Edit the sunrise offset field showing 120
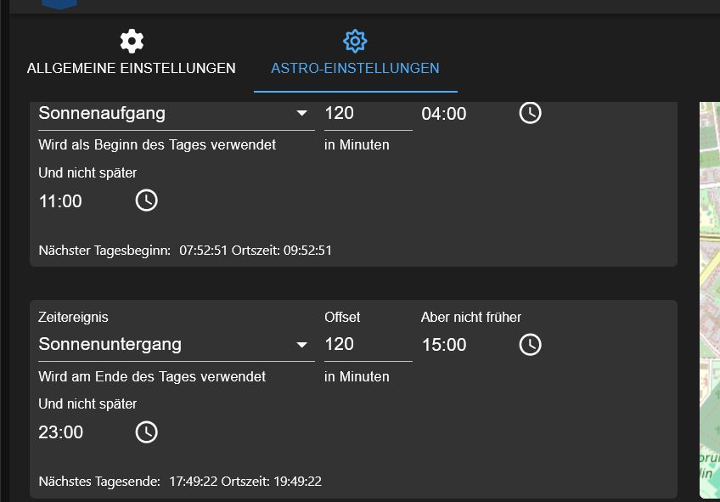The image size is (720, 502). 368,114
